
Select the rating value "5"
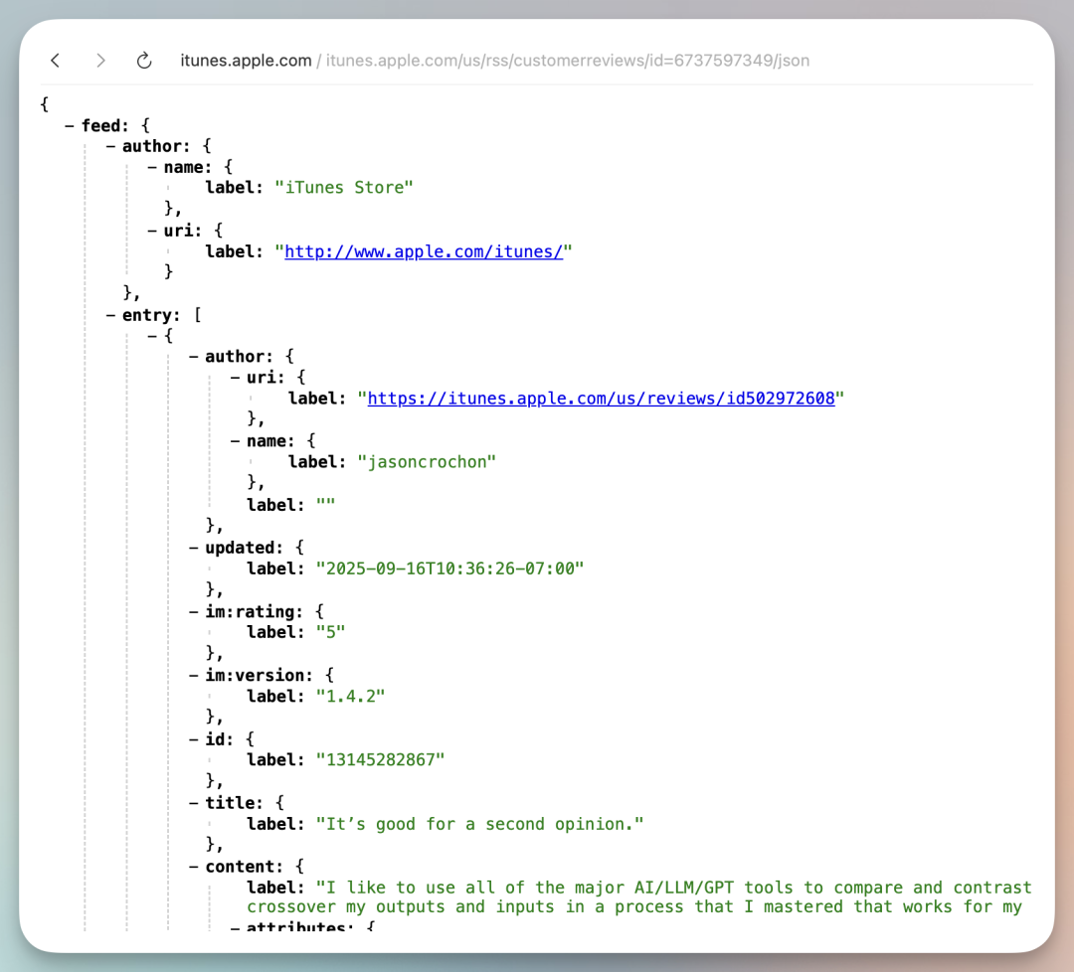[331, 632]
